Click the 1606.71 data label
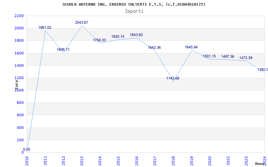The width and height of the screenshot is (268, 167). click(x=63, y=49)
